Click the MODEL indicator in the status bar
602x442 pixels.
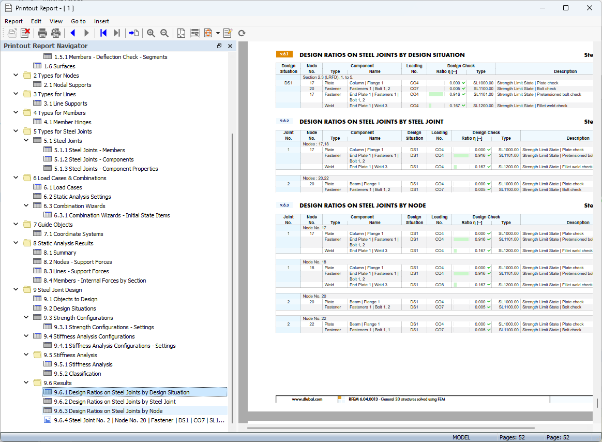pyautogui.click(x=461, y=437)
